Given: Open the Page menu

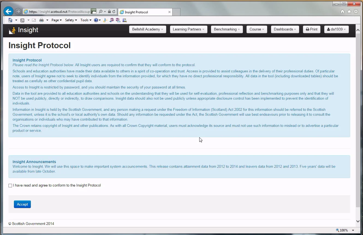Looking at the screenshot, I should [56, 20].
